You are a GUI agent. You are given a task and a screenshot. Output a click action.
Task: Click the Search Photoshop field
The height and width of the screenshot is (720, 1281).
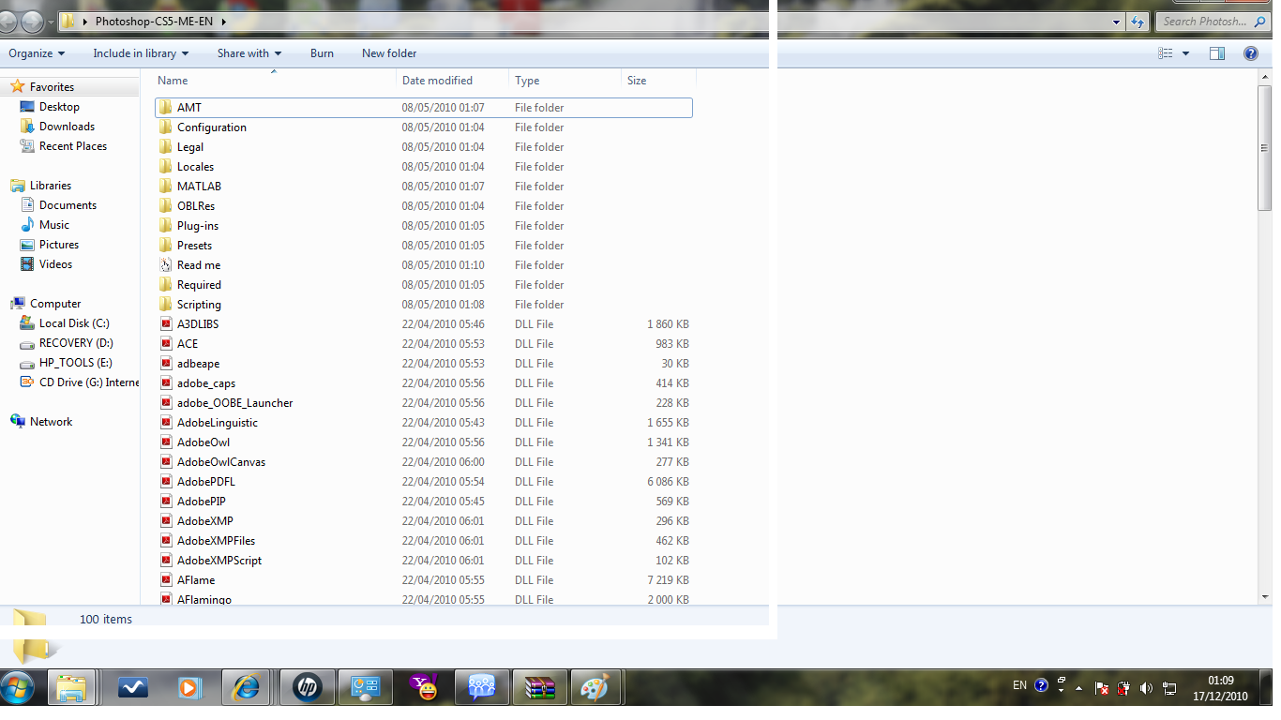[1213, 21]
